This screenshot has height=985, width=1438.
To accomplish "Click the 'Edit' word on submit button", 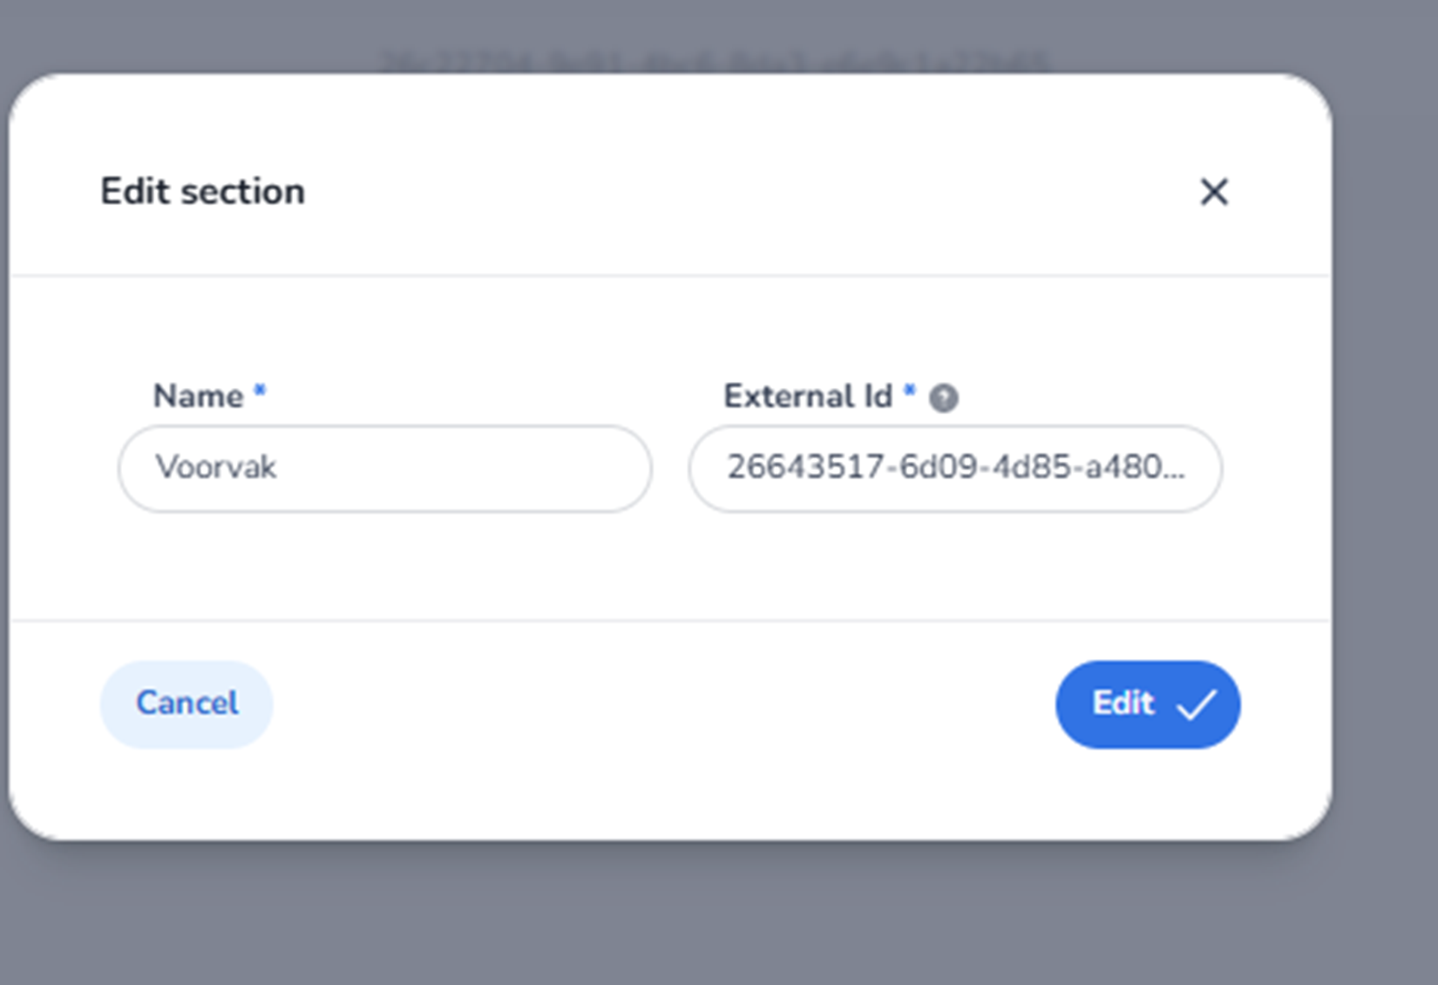I will [x=1123, y=703].
